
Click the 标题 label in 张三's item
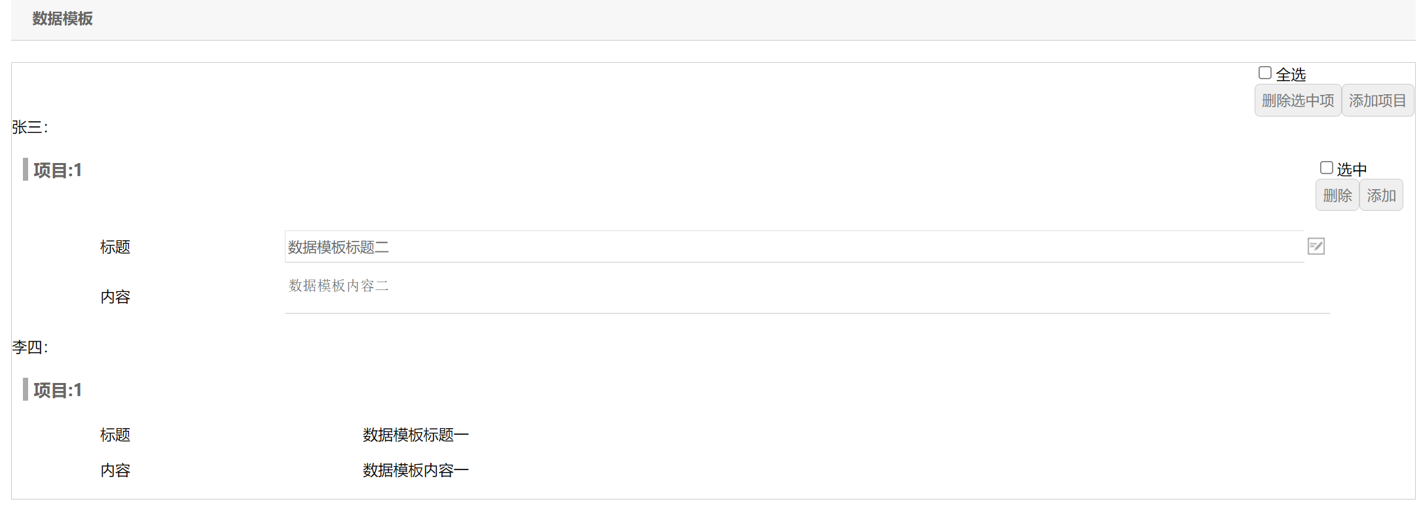tap(115, 247)
